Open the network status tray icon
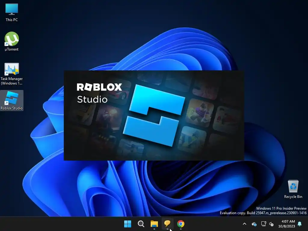 (x=263, y=224)
